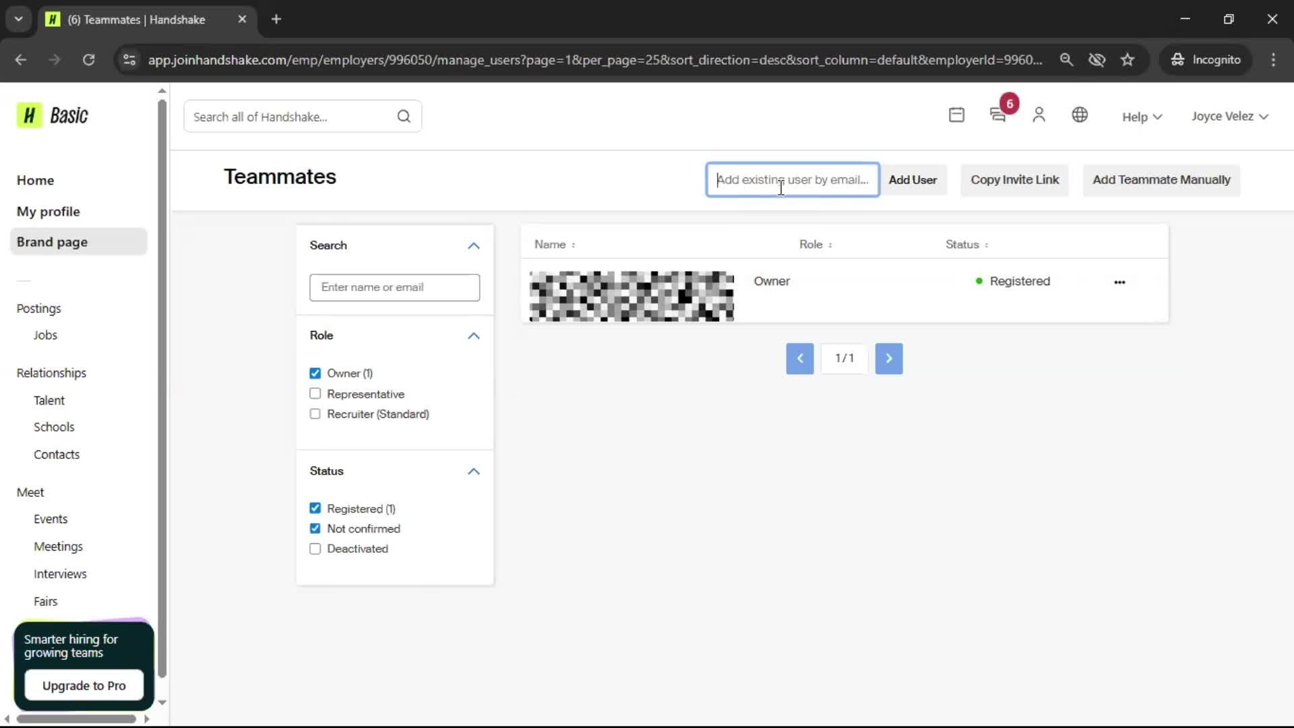The height and width of the screenshot is (728, 1294).
Task: Uncheck the Registered status checkbox
Action: [x=315, y=508]
